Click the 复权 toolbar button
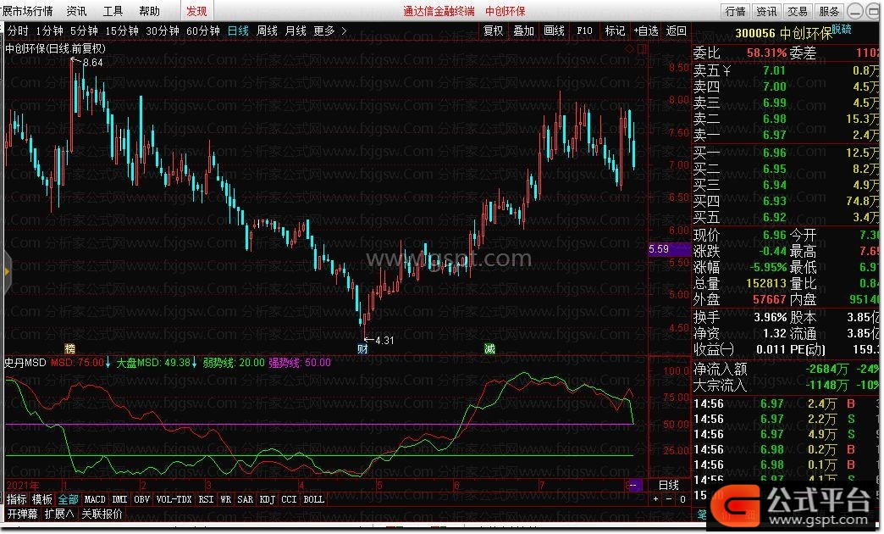Screen dimensions: 884x534 pos(494,31)
